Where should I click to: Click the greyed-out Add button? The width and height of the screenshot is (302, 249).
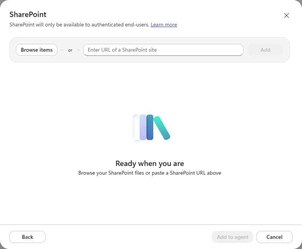(265, 50)
